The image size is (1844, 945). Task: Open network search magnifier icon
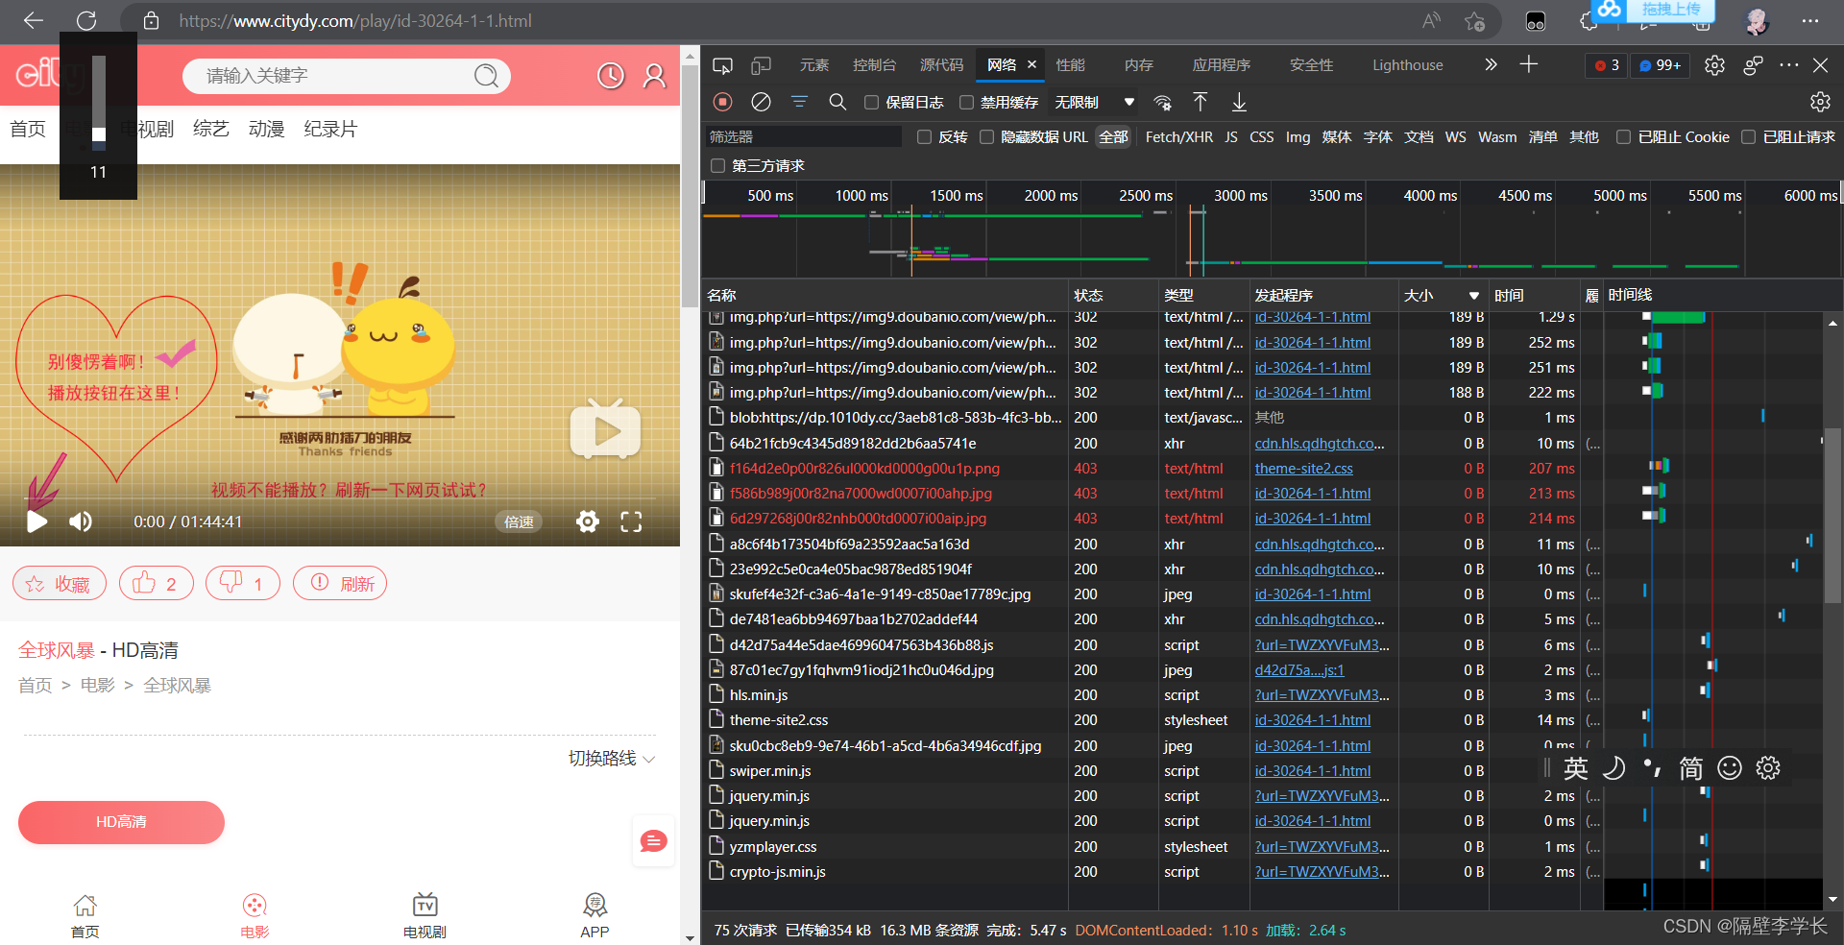(837, 102)
